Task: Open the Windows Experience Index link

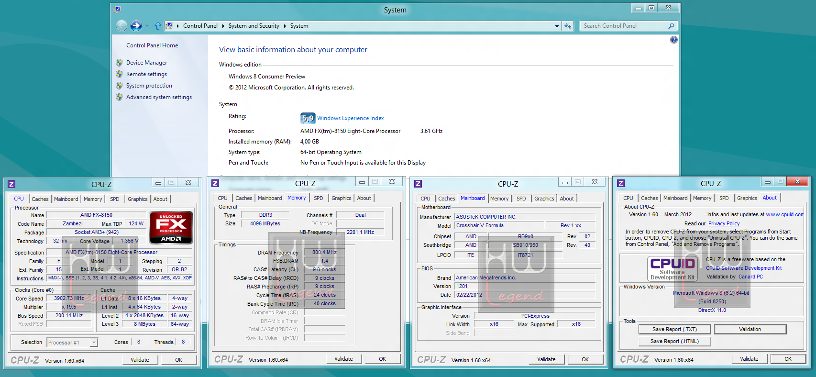Action: [351, 118]
